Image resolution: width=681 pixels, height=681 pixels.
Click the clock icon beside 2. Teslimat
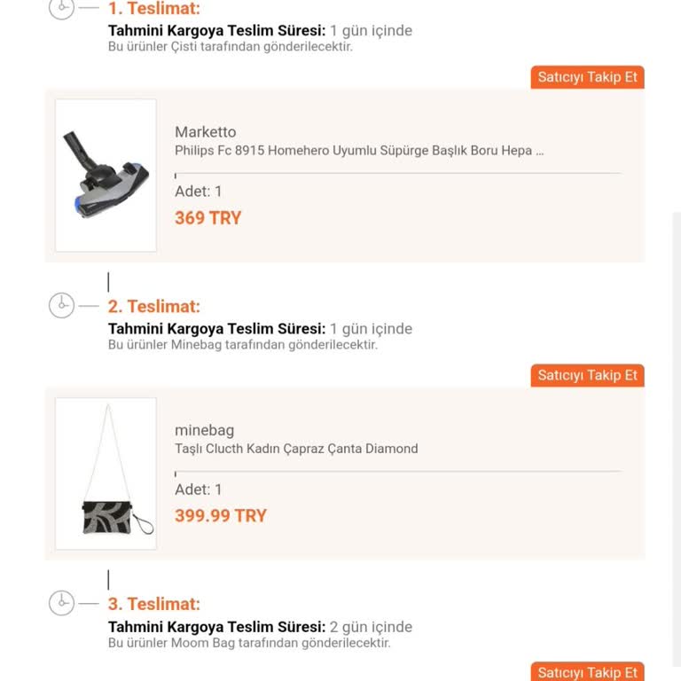coord(60,306)
